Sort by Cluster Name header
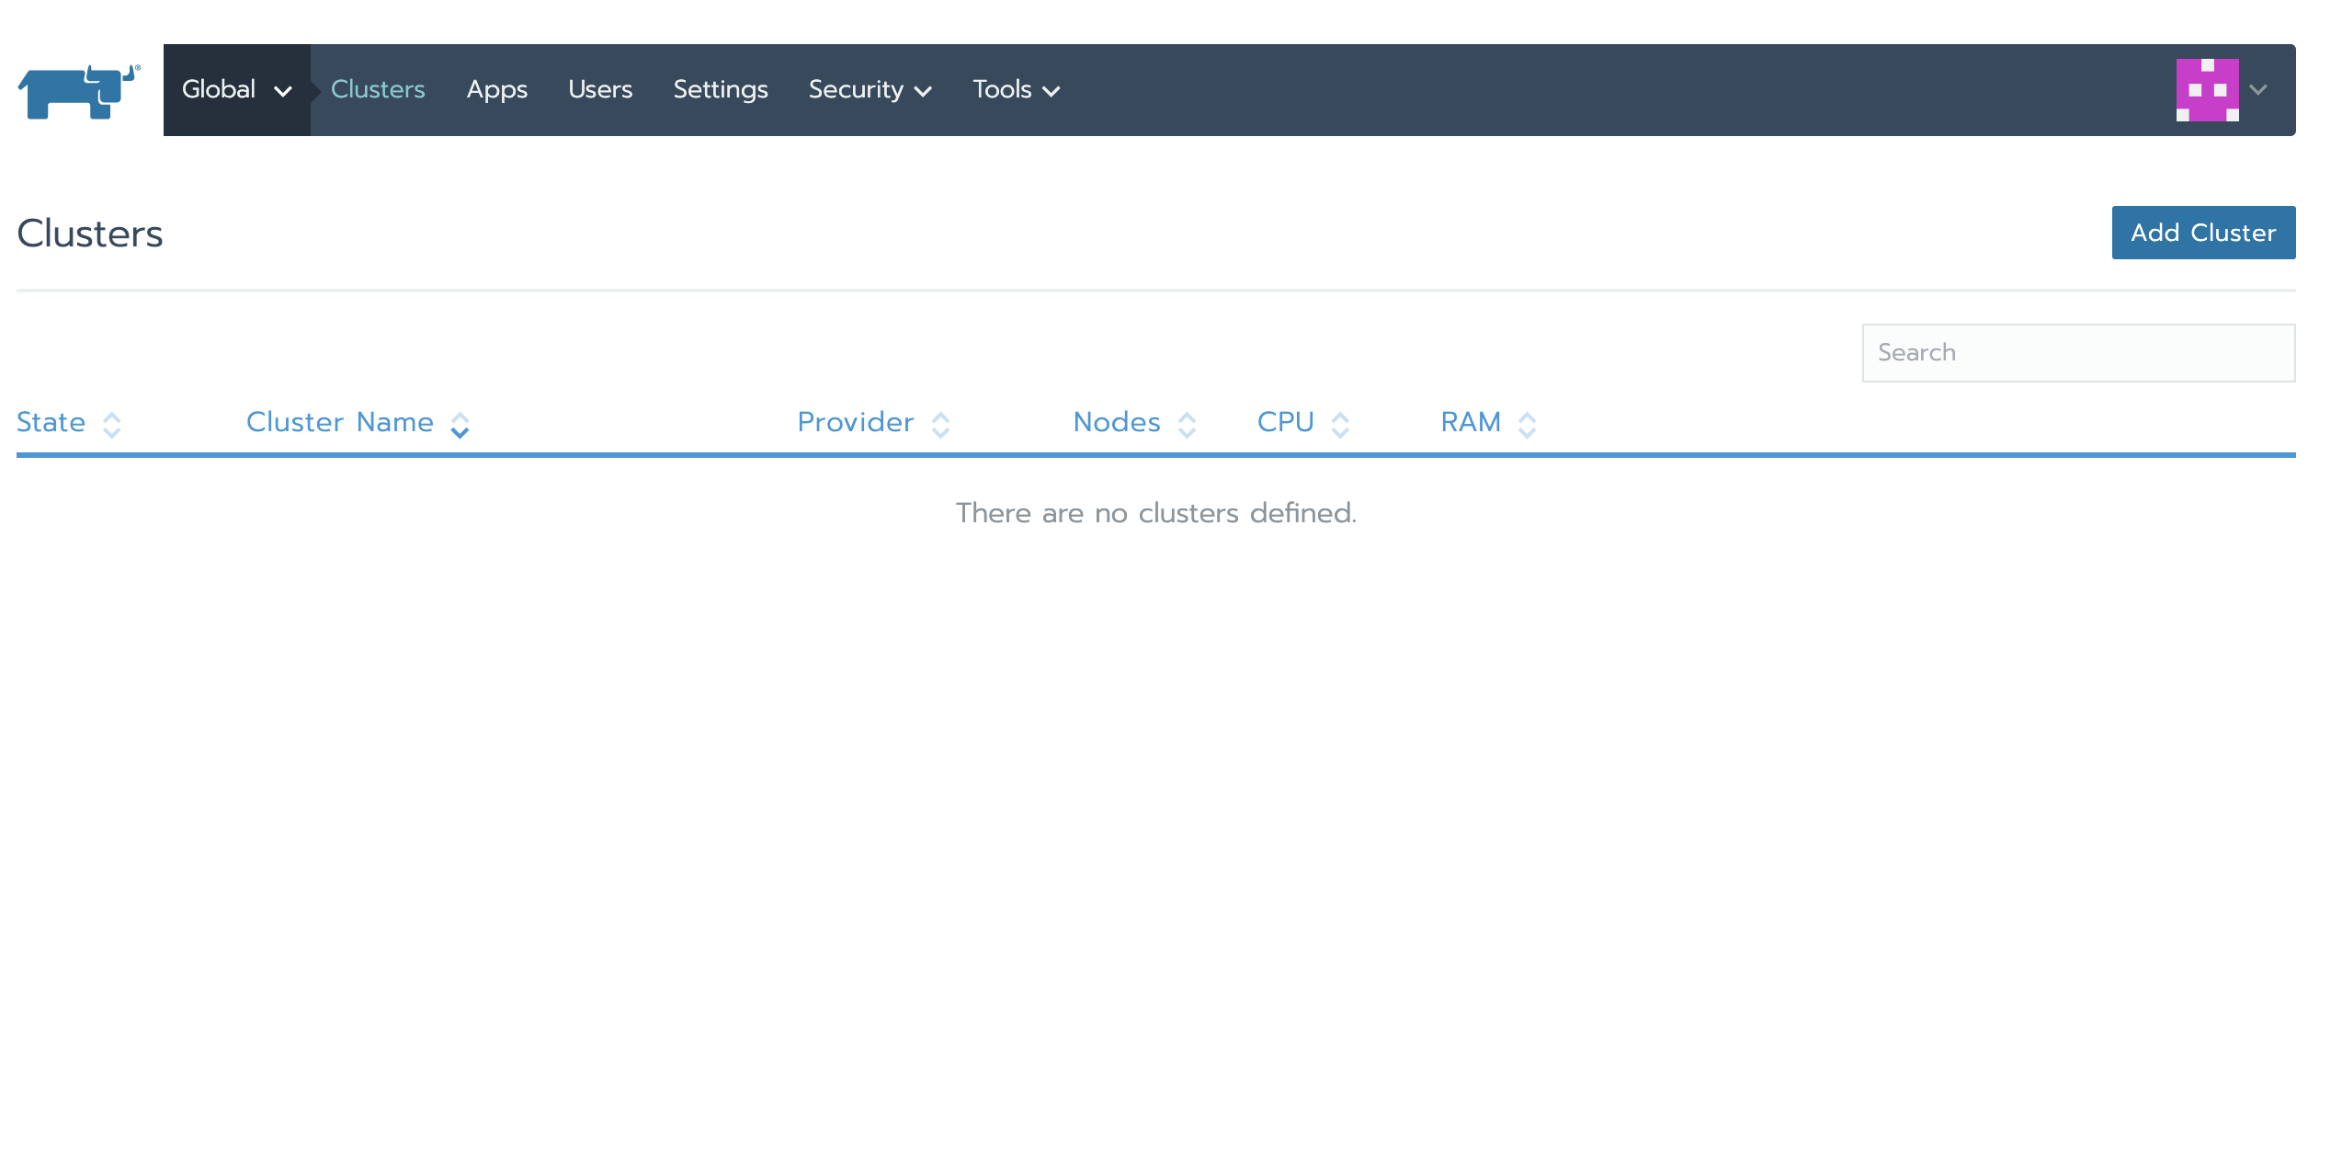Screen dimensions: 2342x1153 (x=339, y=422)
